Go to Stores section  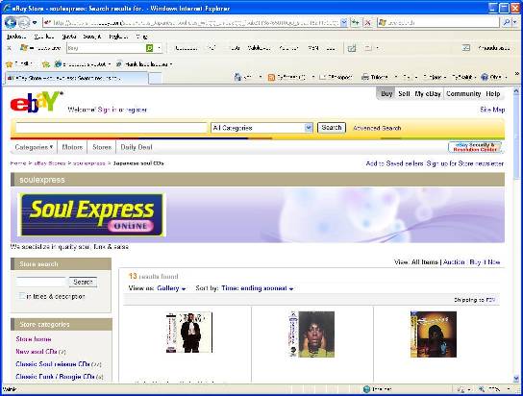pyautogui.click(x=102, y=147)
